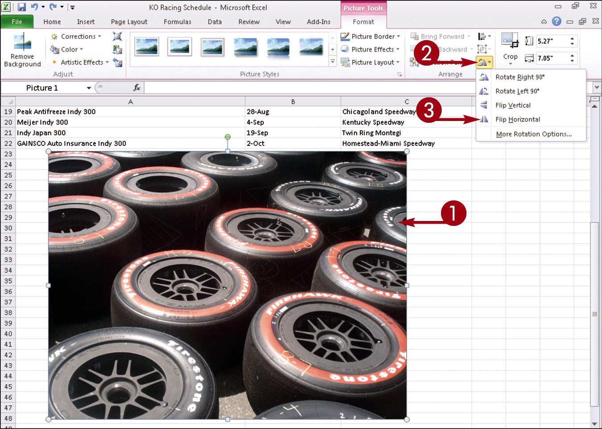Switch to the Data tab
602x429 pixels.
point(214,22)
